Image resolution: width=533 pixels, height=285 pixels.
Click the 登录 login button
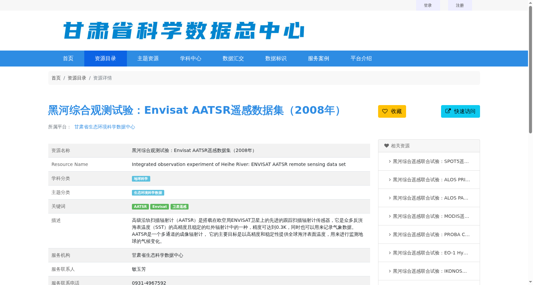tap(428, 5)
